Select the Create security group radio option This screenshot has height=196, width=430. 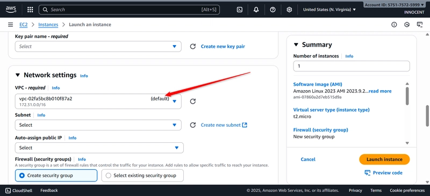22,176
